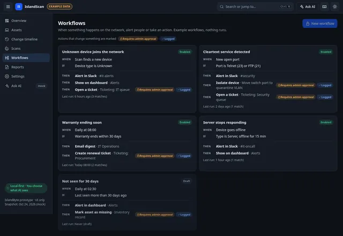Open Warranty ending soon workflow
343x236 pixels.
(81, 123)
